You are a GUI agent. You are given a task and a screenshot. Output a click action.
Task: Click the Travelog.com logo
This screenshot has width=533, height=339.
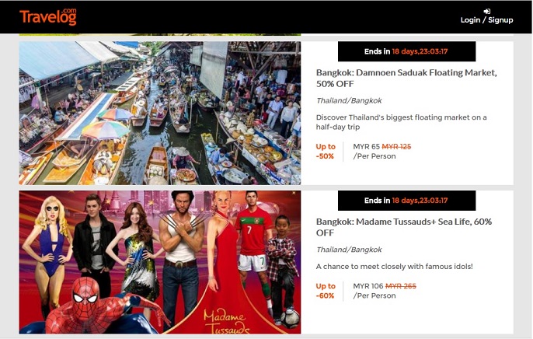(48, 17)
